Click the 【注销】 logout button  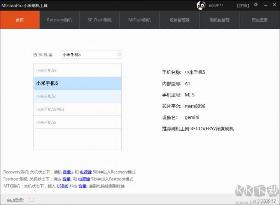243,5
